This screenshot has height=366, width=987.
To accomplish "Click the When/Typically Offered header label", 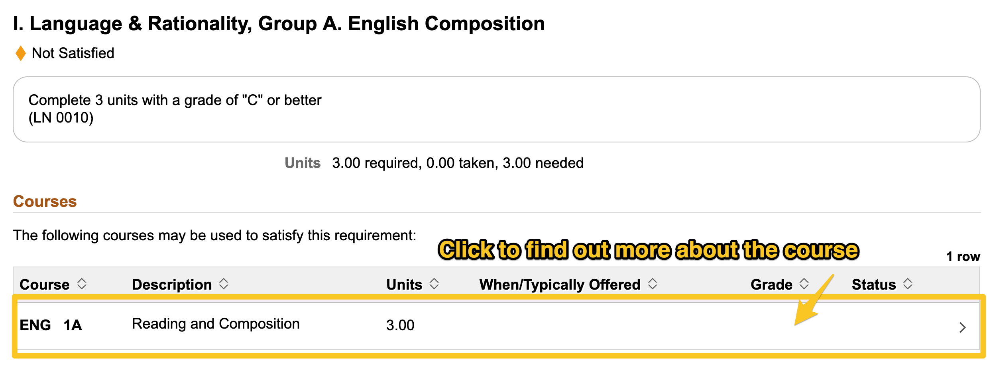I will point(560,285).
